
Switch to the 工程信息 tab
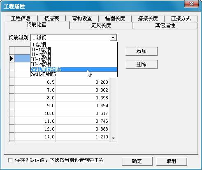click(x=21, y=18)
